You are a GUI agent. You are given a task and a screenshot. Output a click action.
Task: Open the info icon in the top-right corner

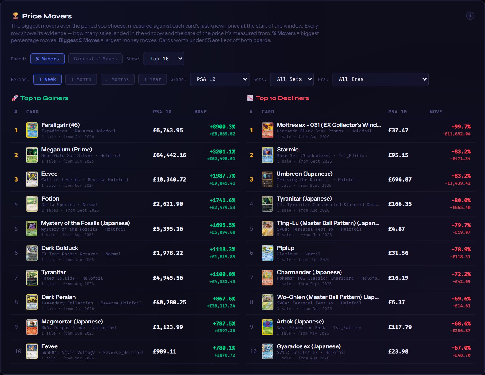click(470, 16)
